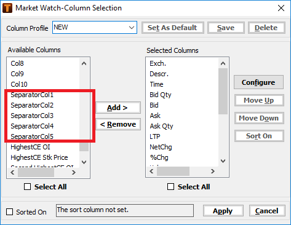Click down arrow of Available Columns scrollbar
Viewport: 291px width, 225px height.
click(84, 162)
